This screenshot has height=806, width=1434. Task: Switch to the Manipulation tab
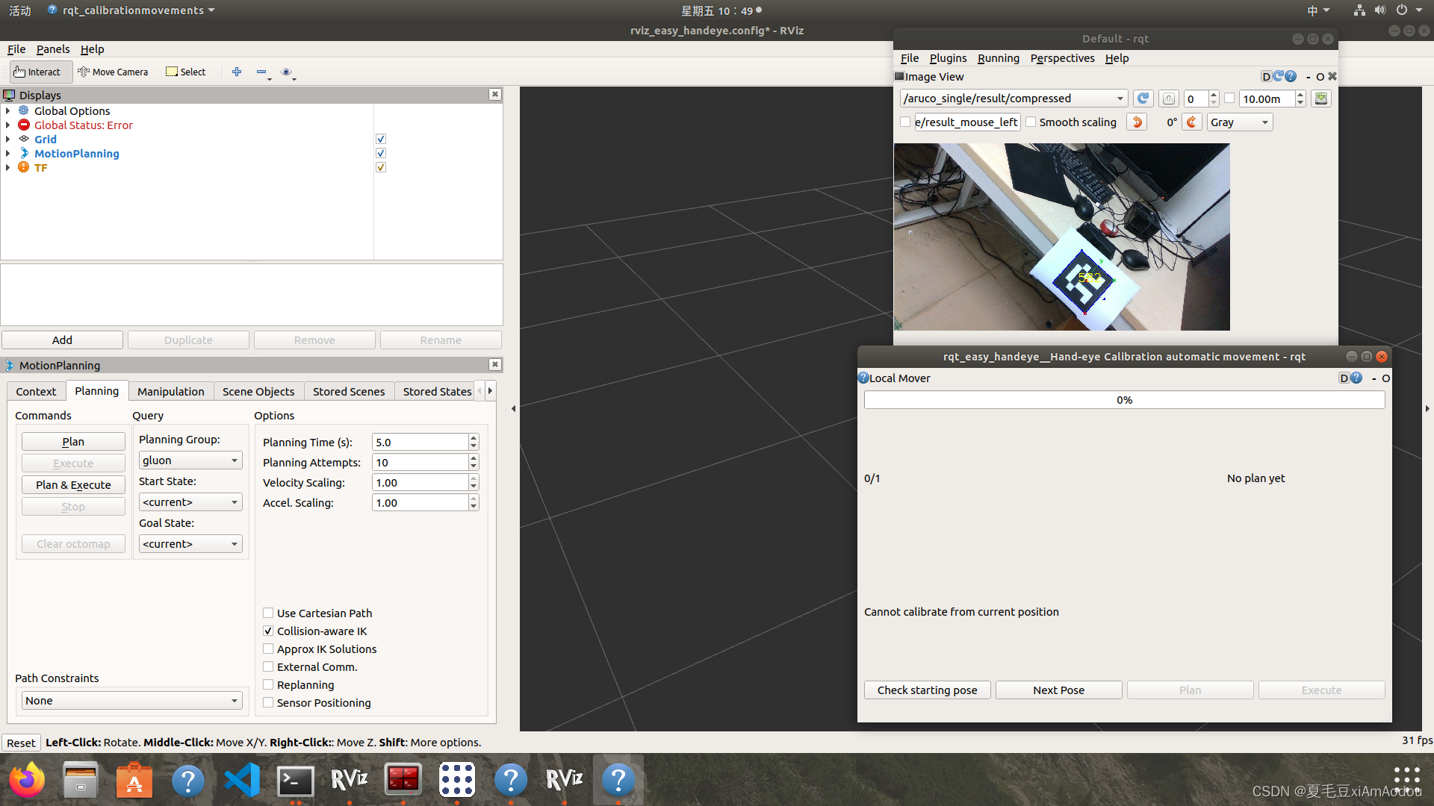[x=171, y=392]
